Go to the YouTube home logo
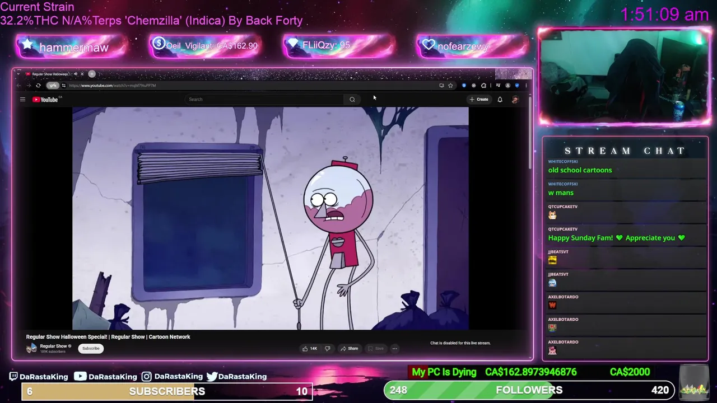The width and height of the screenshot is (717, 403). pos(46,99)
